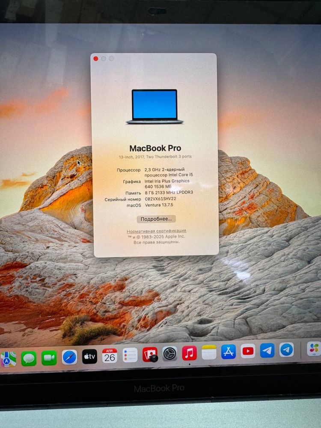
Task: Open the Calendar showing 26
Action: pyautogui.click(x=110, y=356)
